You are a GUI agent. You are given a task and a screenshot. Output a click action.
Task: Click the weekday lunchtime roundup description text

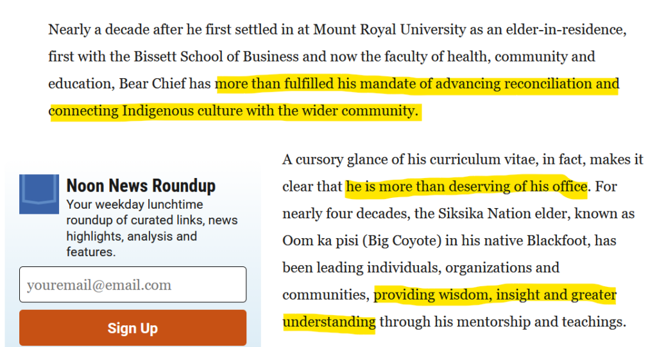(x=151, y=228)
